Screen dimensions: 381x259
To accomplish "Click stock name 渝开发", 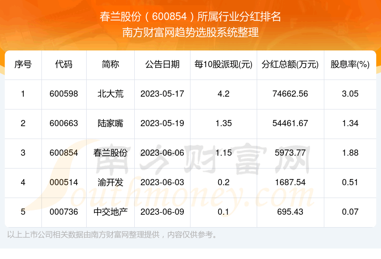I will pos(110,182).
